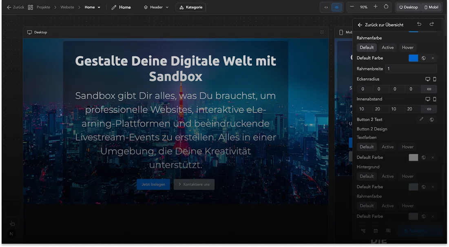Select Active state under Hintergrund
Image resolution: width=449 pixels, height=247 pixels.
388,176
